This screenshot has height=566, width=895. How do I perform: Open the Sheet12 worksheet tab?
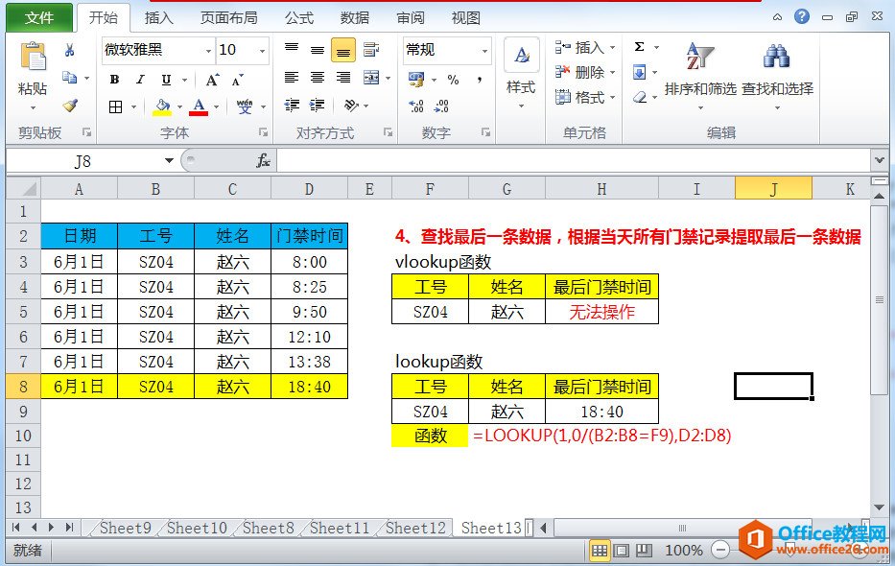(x=415, y=528)
